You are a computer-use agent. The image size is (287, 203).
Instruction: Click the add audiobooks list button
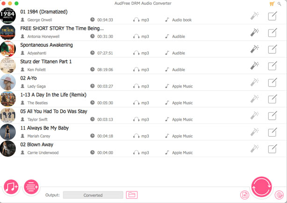[x=31, y=187]
